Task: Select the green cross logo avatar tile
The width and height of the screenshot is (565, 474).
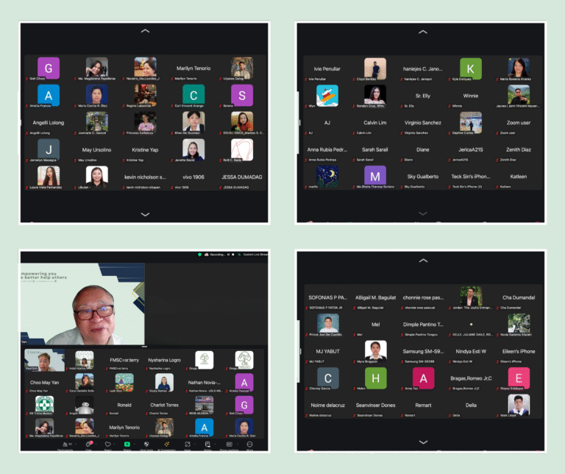Action: (x=45, y=405)
